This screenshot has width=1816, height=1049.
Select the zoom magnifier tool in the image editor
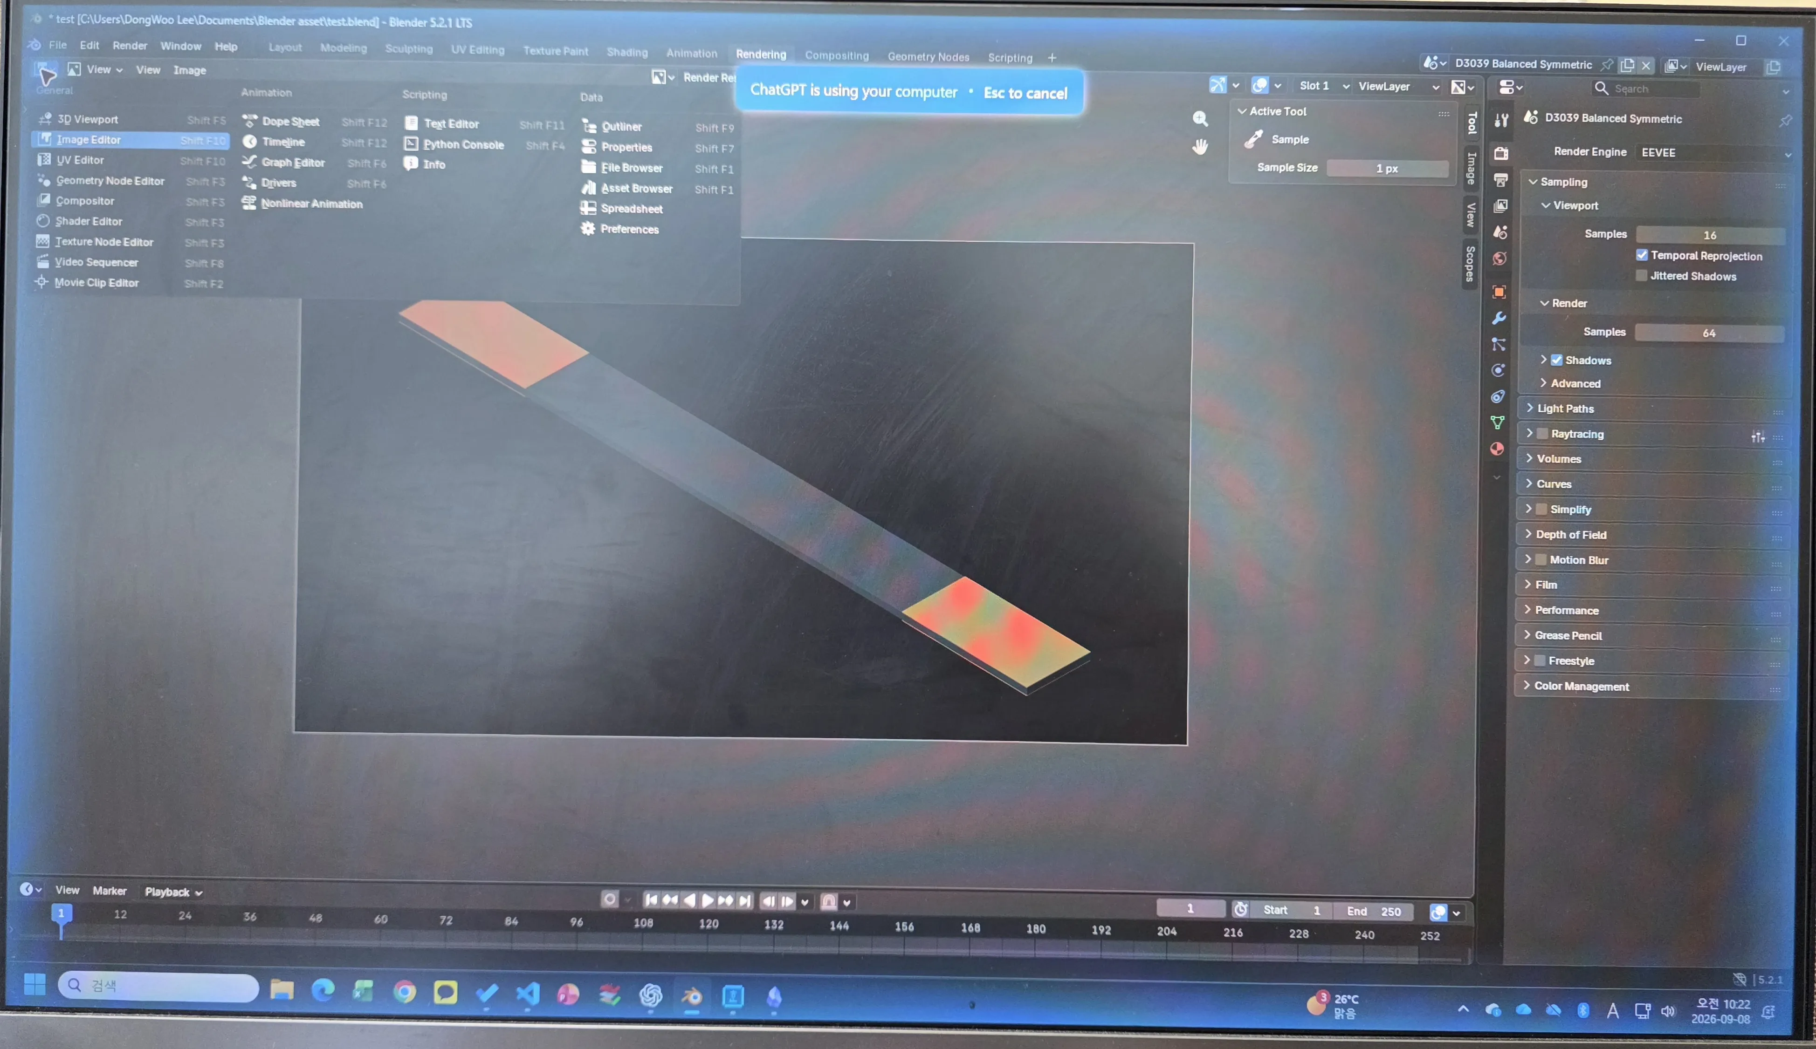(1200, 119)
